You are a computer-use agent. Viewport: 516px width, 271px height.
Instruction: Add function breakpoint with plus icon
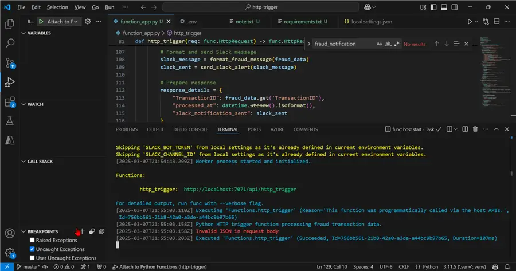point(82,231)
